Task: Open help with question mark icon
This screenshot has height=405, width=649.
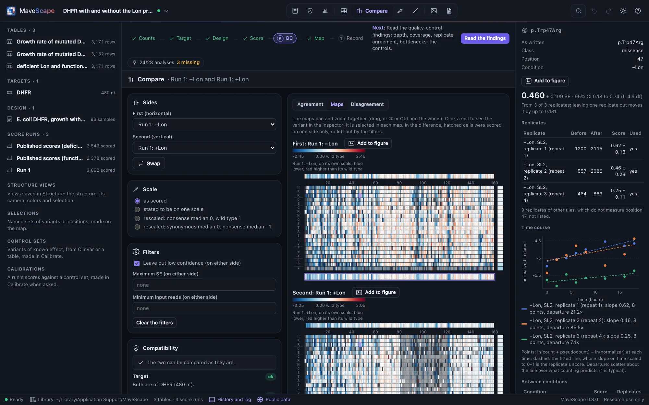Action: [638, 11]
